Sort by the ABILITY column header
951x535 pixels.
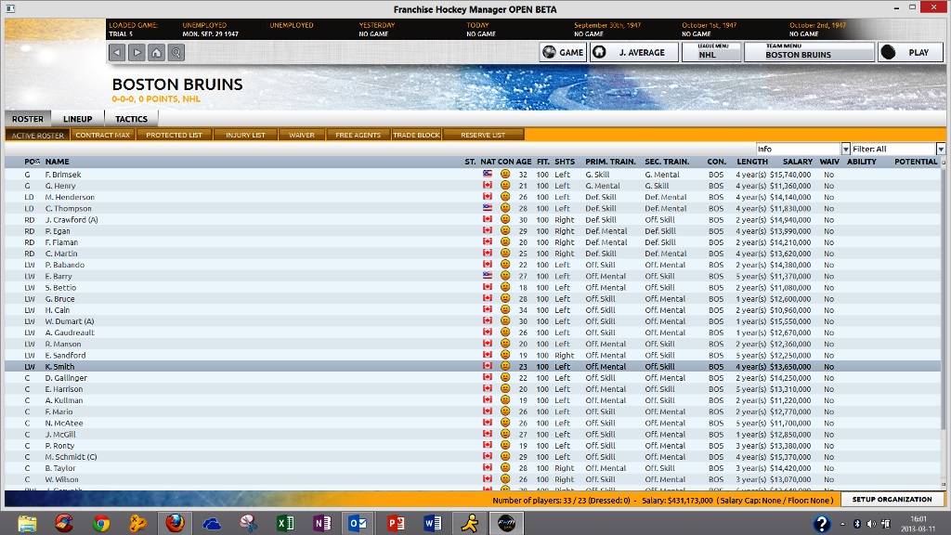tap(861, 162)
